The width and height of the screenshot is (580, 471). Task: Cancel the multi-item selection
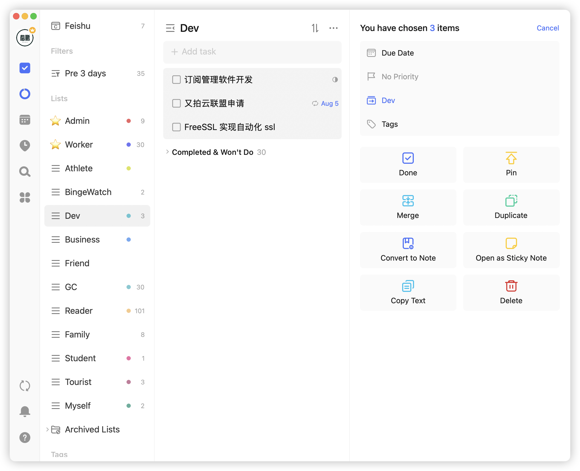click(547, 28)
